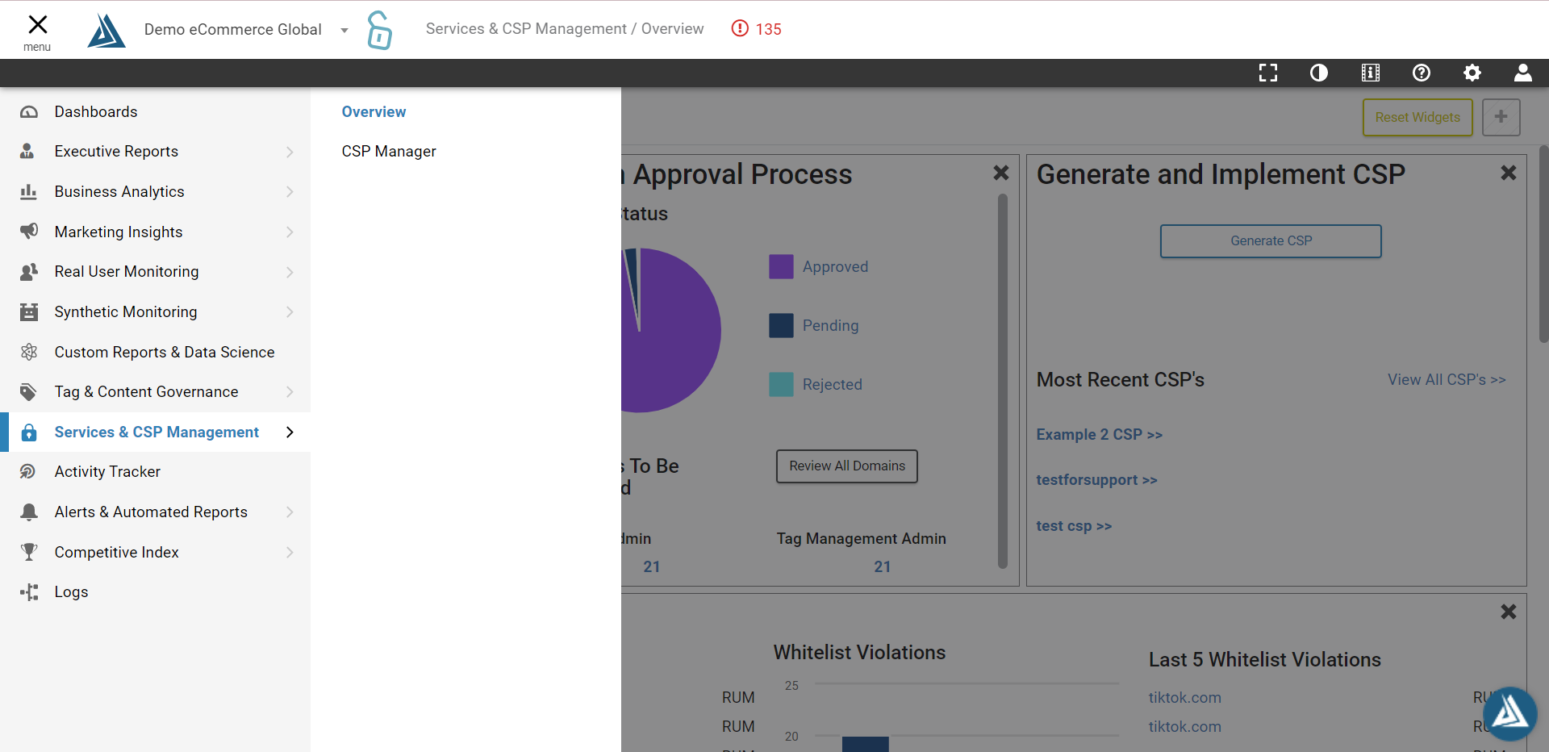The height and width of the screenshot is (752, 1549).
Task: Click the Approval Process widget scrollbar
Action: tap(1003, 381)
